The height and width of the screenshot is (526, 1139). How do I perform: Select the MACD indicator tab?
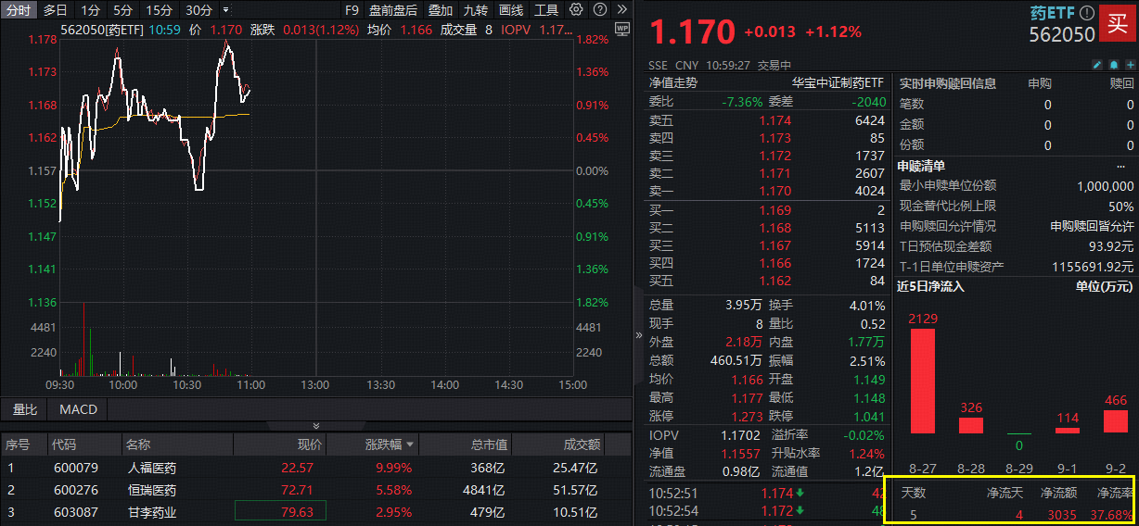click(78, 408)
